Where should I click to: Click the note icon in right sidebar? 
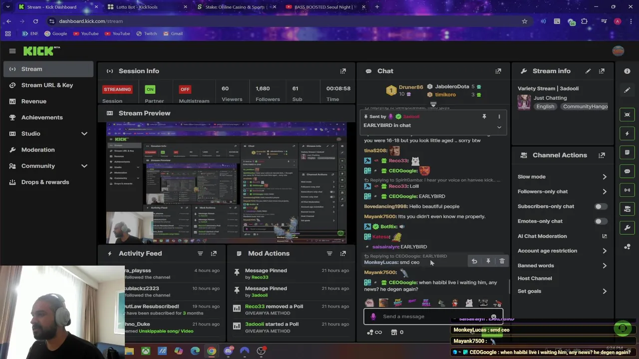pos(627,153)
